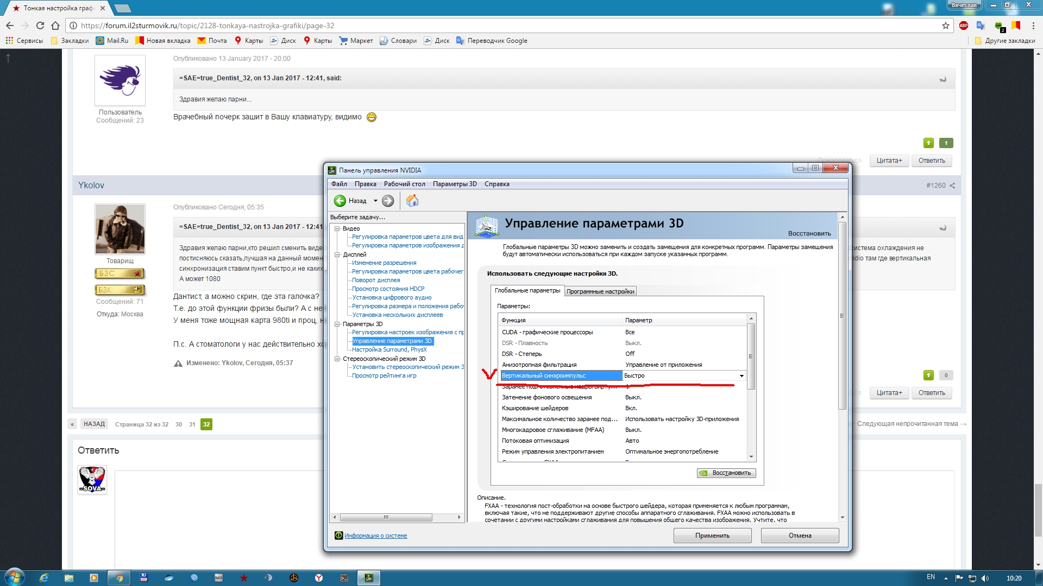Upvote the first post with green arrow
This screenshot has width=1043, height=586.
click(x=928, y=143)
